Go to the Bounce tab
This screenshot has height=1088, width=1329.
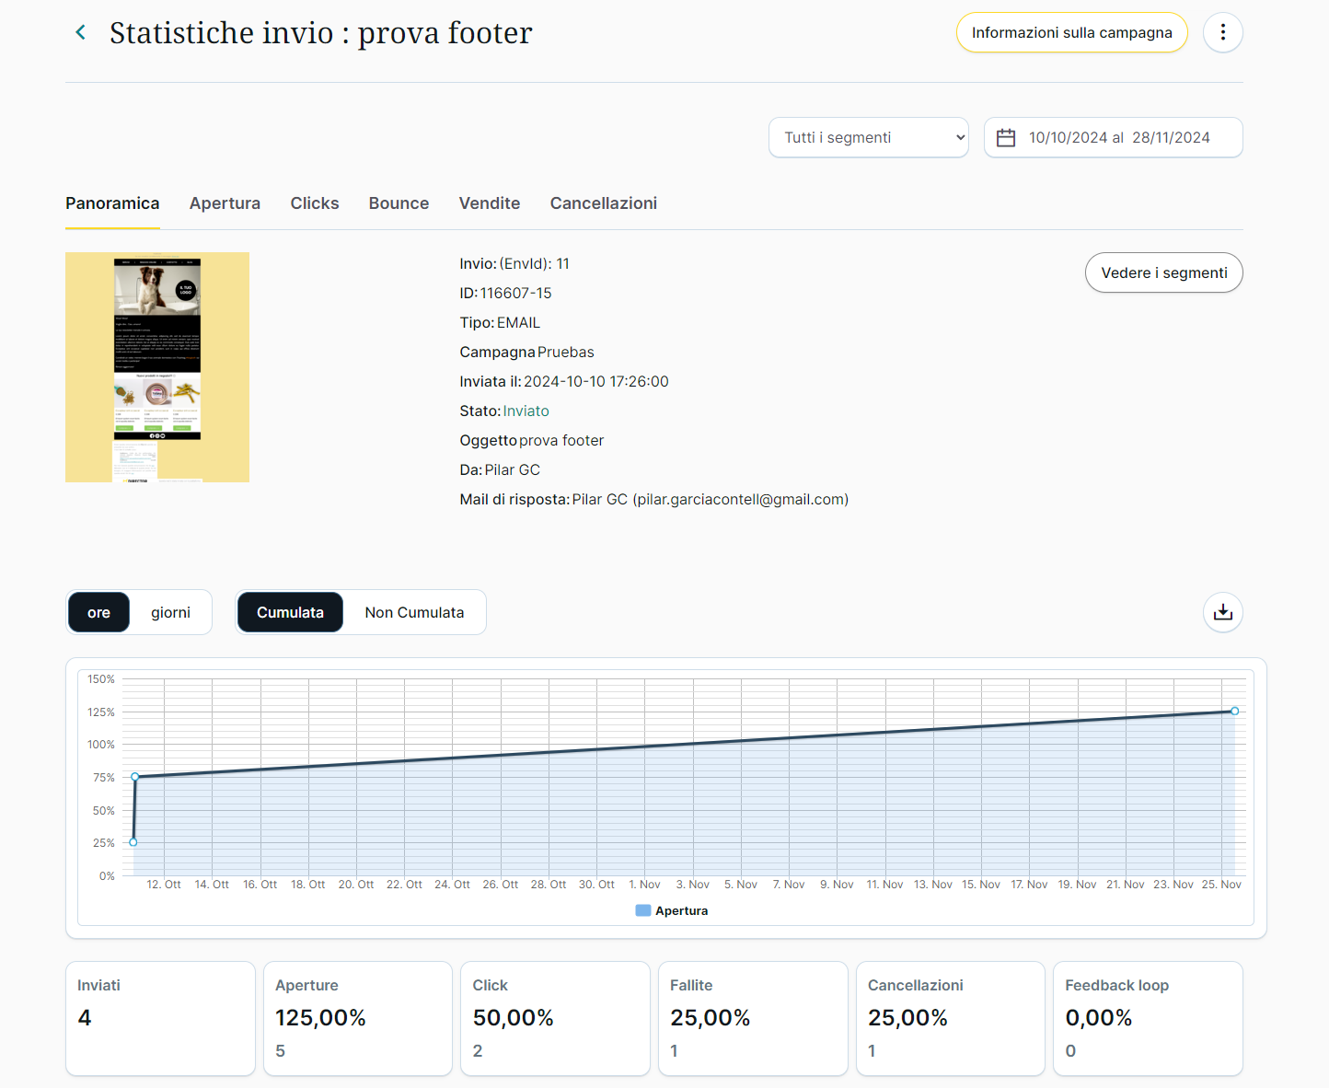[x=399, y=203]
